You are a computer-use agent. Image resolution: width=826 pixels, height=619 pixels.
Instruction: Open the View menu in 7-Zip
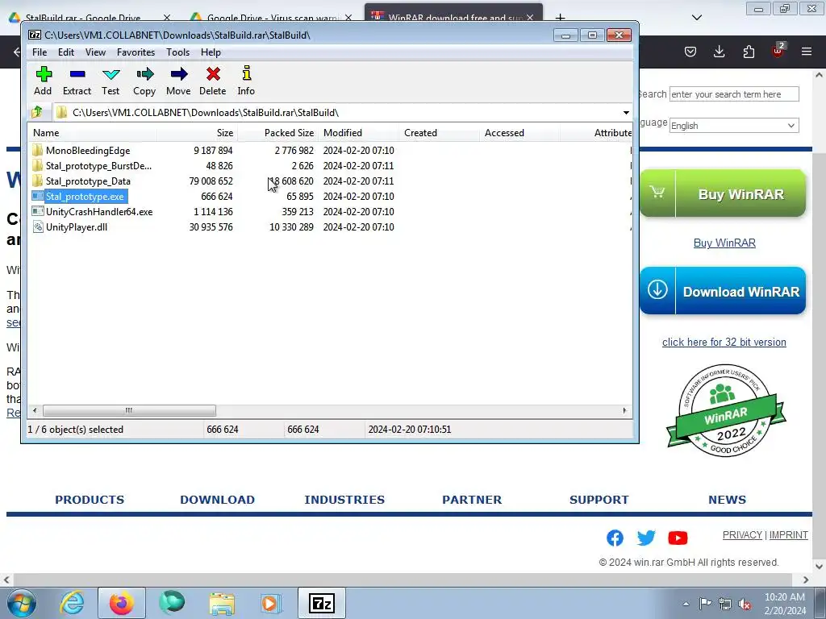coord(95,52)
